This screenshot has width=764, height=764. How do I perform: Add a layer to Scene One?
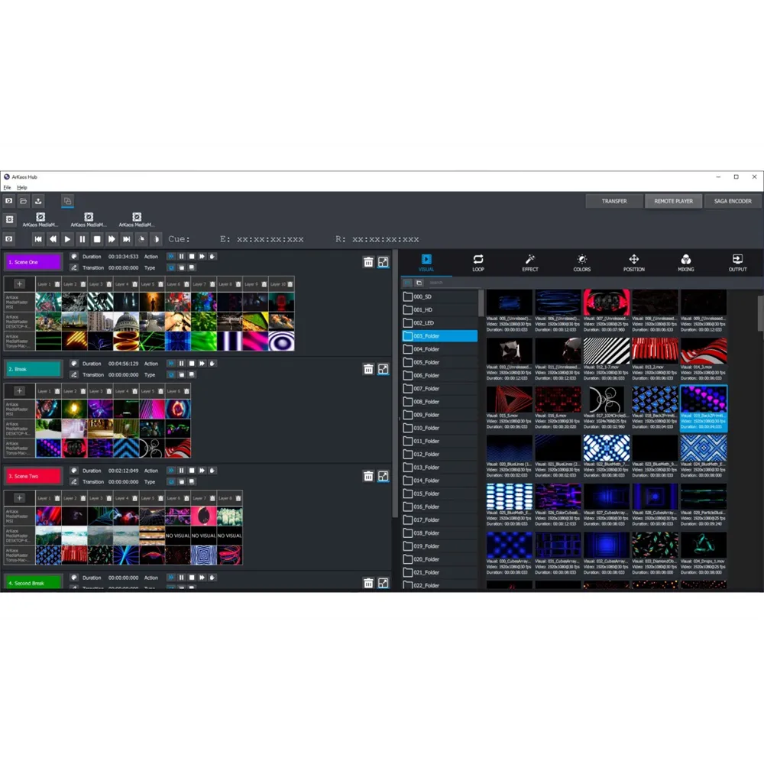(19, 283)
